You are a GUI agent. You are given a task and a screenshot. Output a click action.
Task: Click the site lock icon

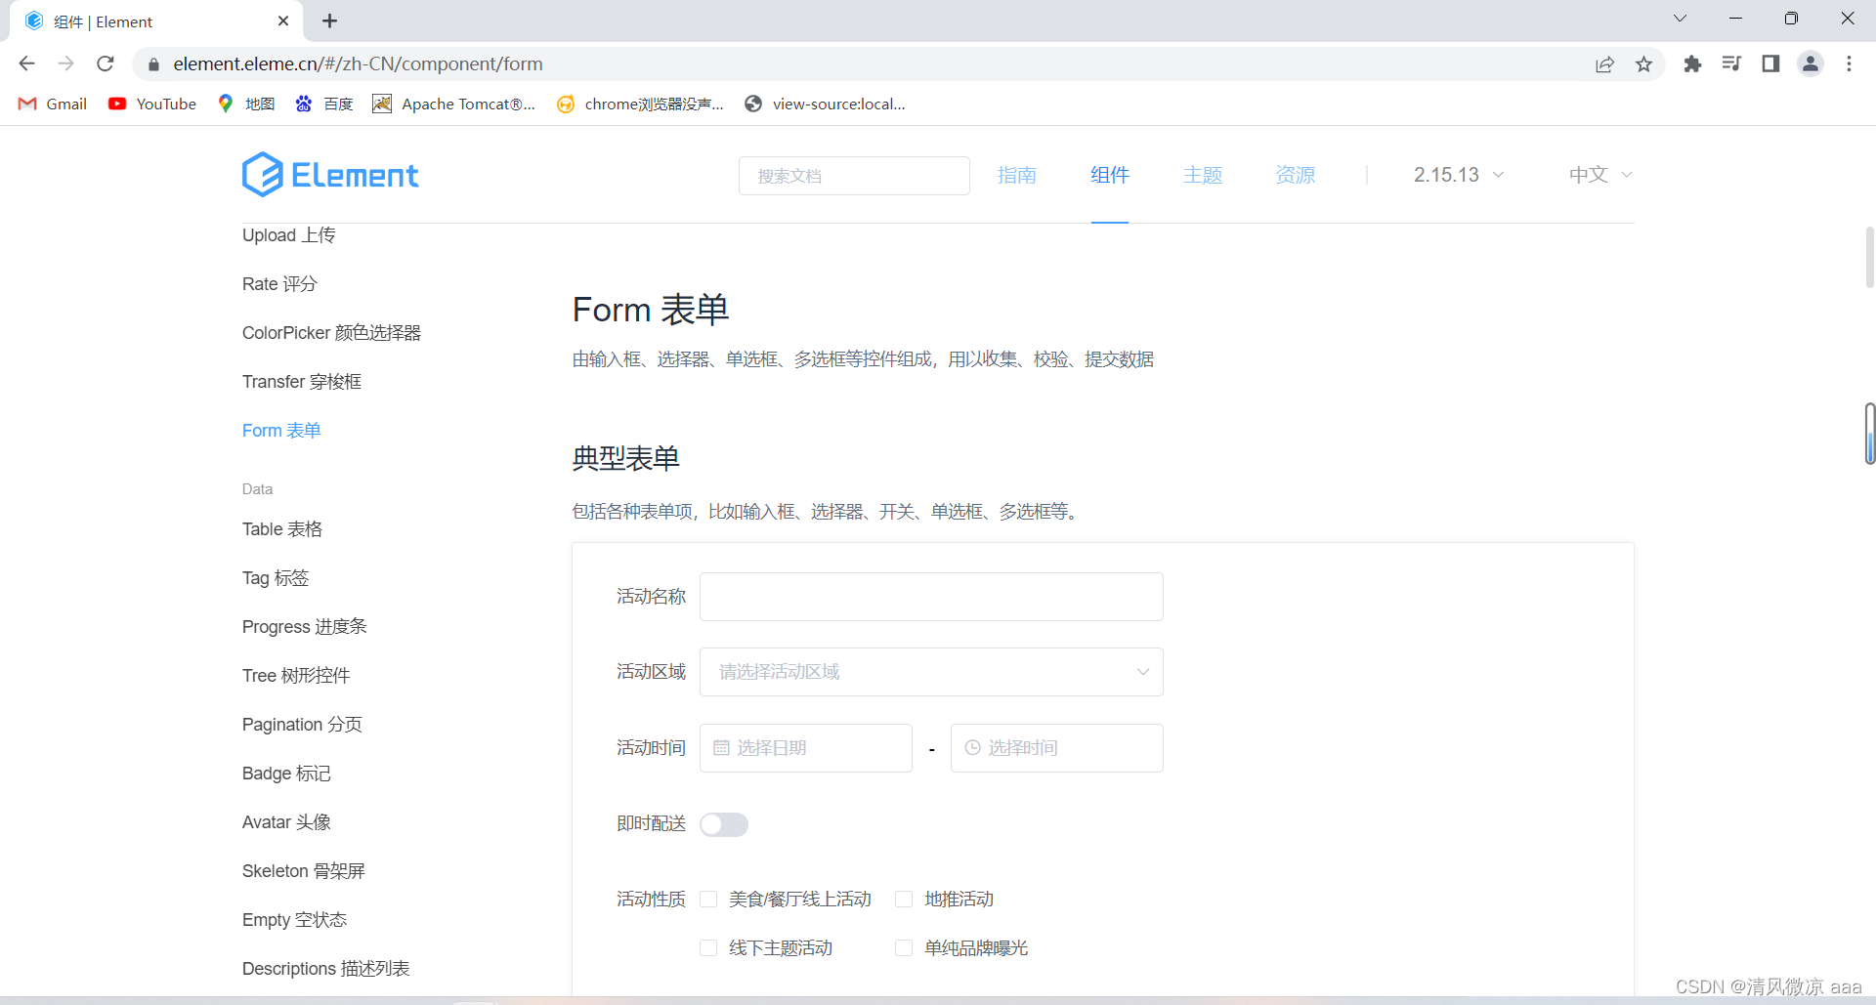click(153, 64)
